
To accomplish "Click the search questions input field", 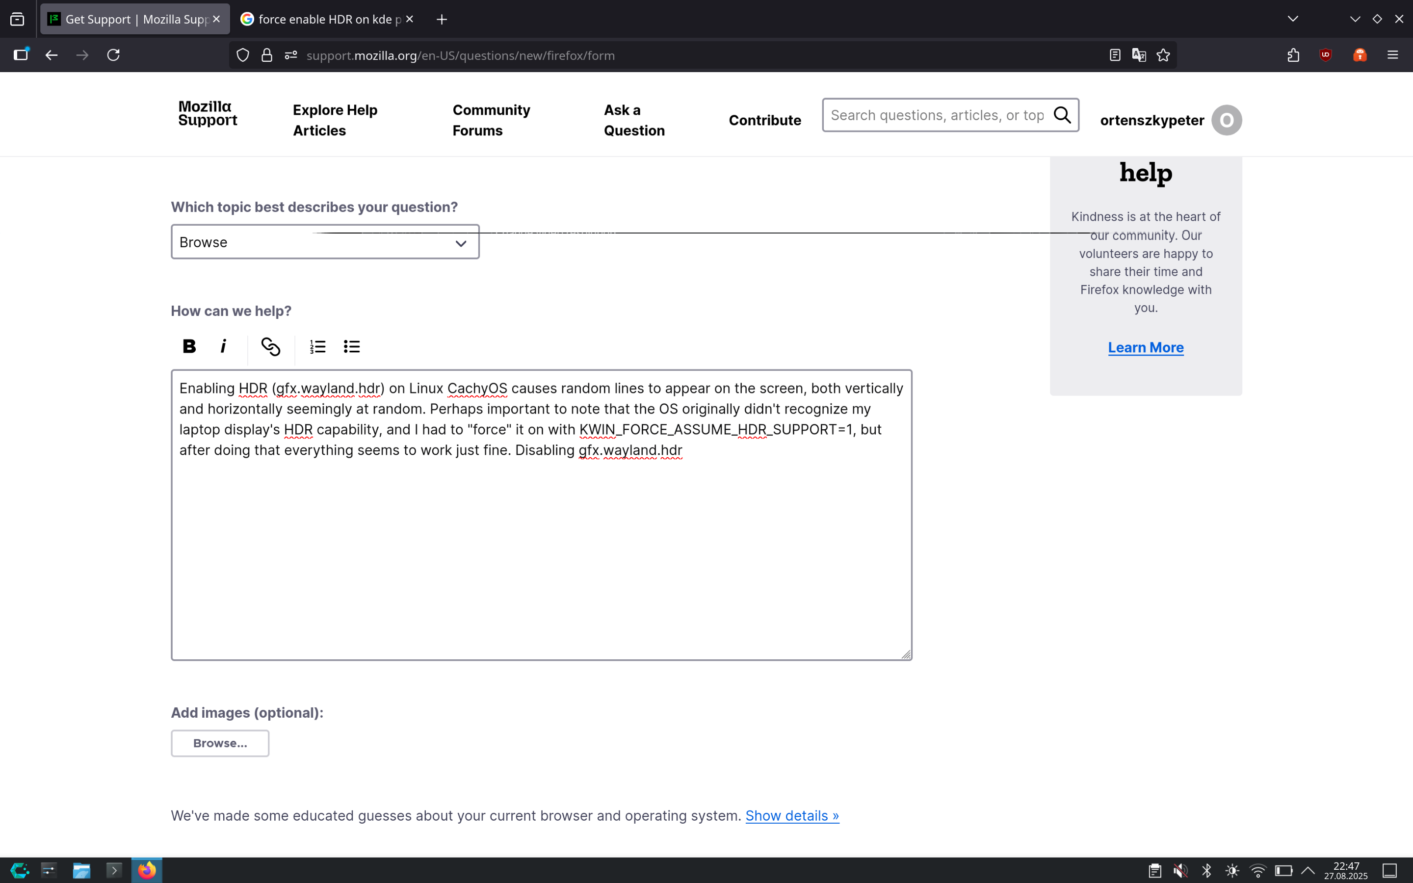I will [x=937, y=116].
